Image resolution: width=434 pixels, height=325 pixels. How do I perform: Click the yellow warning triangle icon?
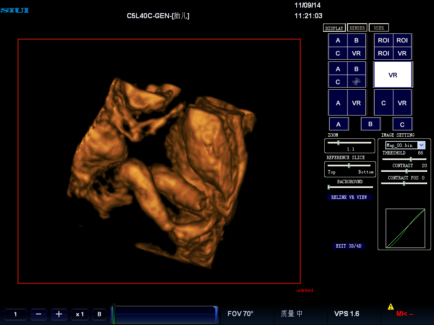(x=390, y=307)
